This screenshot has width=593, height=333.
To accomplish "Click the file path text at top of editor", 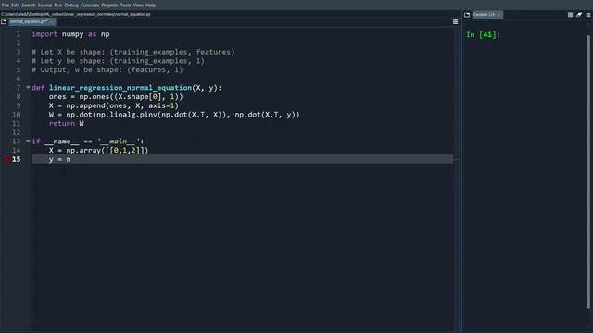I will tap(76, 14).
